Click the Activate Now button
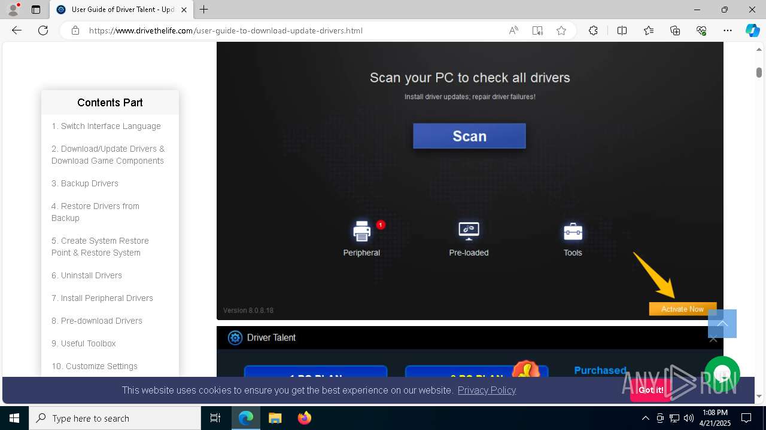The image size is (766, 430). 682,309
